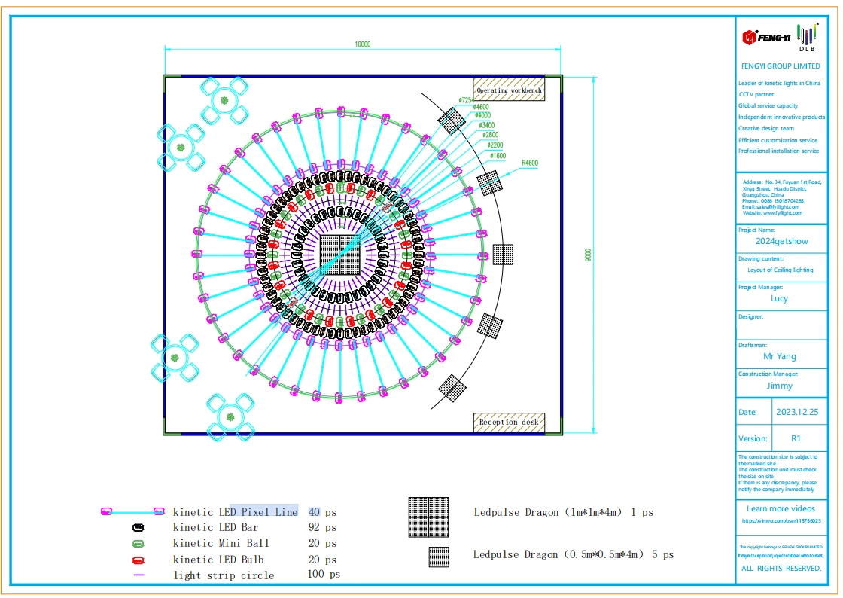
Task: Click the small Ledpulse Dragon 0.5m legend icon
Action: click(439, 557)
